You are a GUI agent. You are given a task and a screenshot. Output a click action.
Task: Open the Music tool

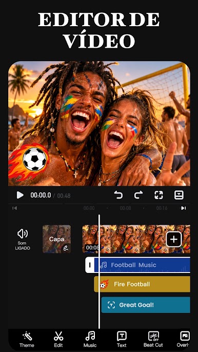(90, 339)
